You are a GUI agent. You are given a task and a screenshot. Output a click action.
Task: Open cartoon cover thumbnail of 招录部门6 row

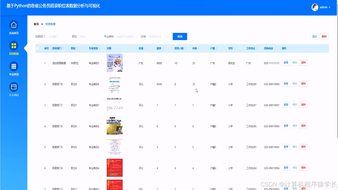click(x=115, y=126)
